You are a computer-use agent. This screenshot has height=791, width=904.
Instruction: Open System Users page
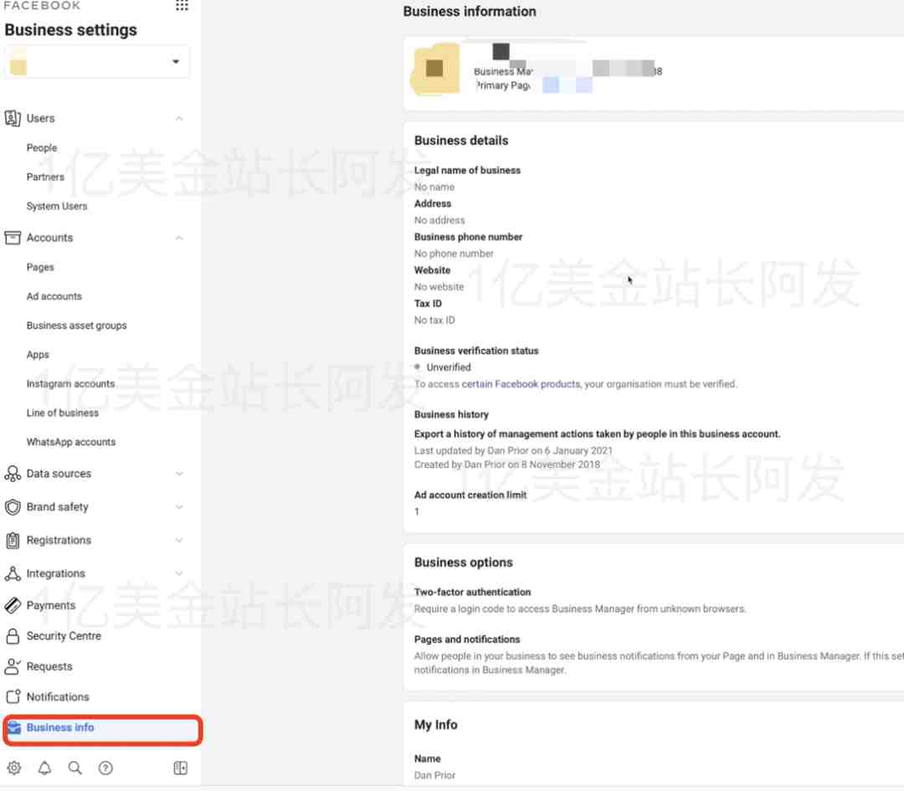(x=57, y=207)
